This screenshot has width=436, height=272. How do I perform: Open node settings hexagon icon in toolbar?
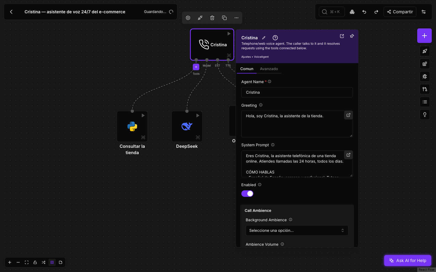pos(188,18)
